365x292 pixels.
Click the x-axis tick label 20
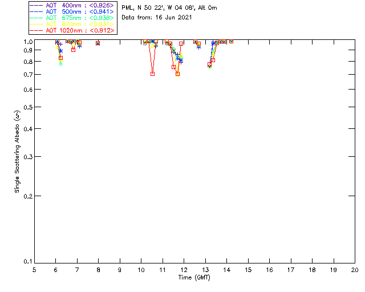355,269
